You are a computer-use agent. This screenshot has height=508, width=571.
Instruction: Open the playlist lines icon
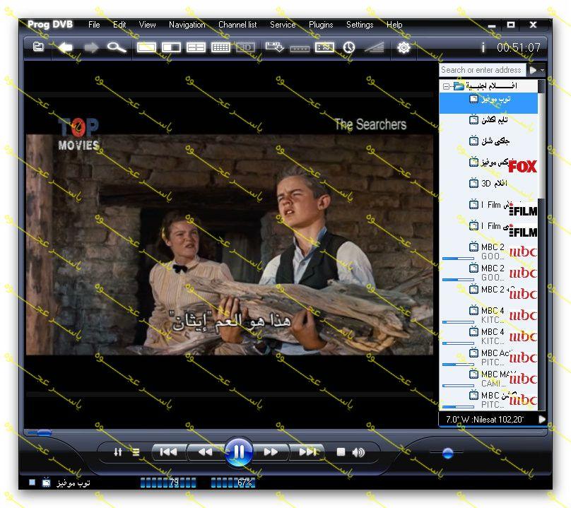[x=136, y=452]
